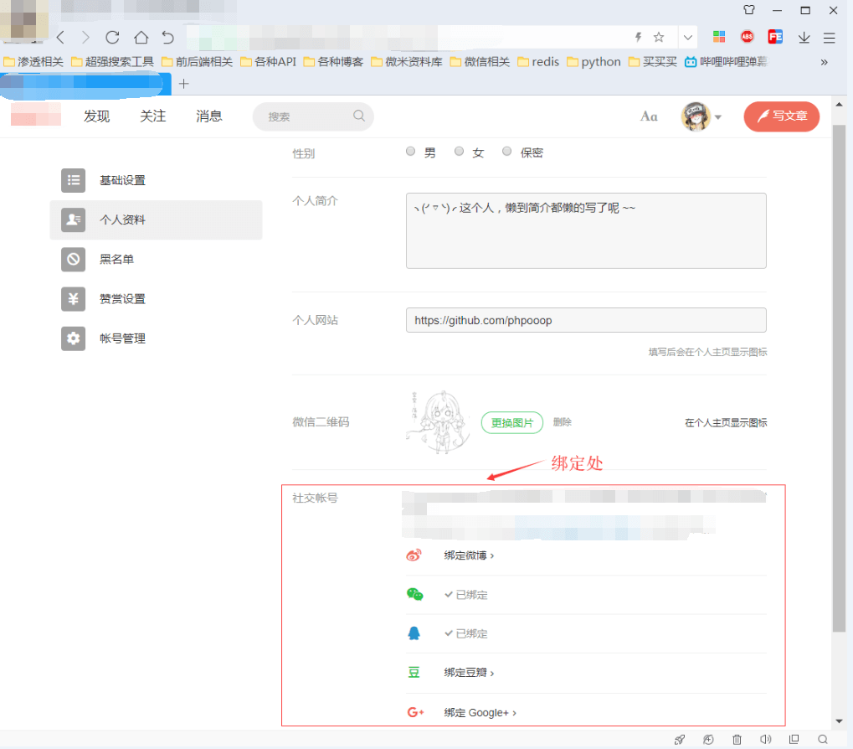The height and width of the screenshot is (749, 853).
Task: Click the QQ penguin icon
Action: (x=414, y=633)
